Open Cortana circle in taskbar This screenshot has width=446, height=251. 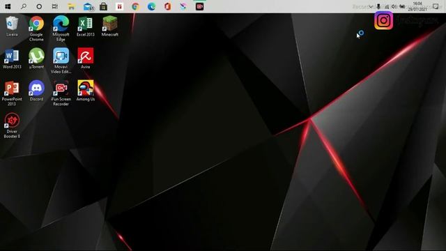[39, 6]
